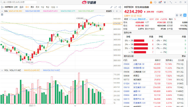Sort by 涨跌幅 column header
188x107 pixels.
pos(169,60)
